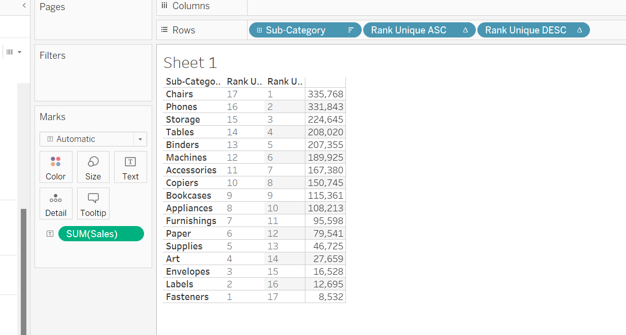Select the Rank Unique DESC pill
The height and width of the screenshot is (335, 626).
click(526, 30)
